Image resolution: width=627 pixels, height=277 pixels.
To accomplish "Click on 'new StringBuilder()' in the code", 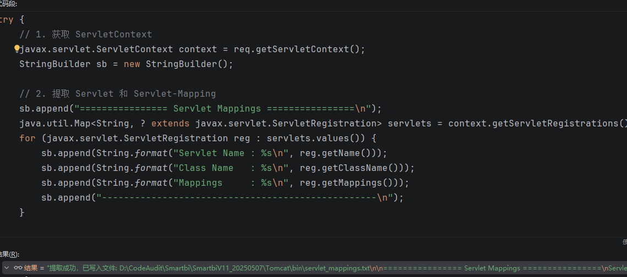I will coord(189,64).
